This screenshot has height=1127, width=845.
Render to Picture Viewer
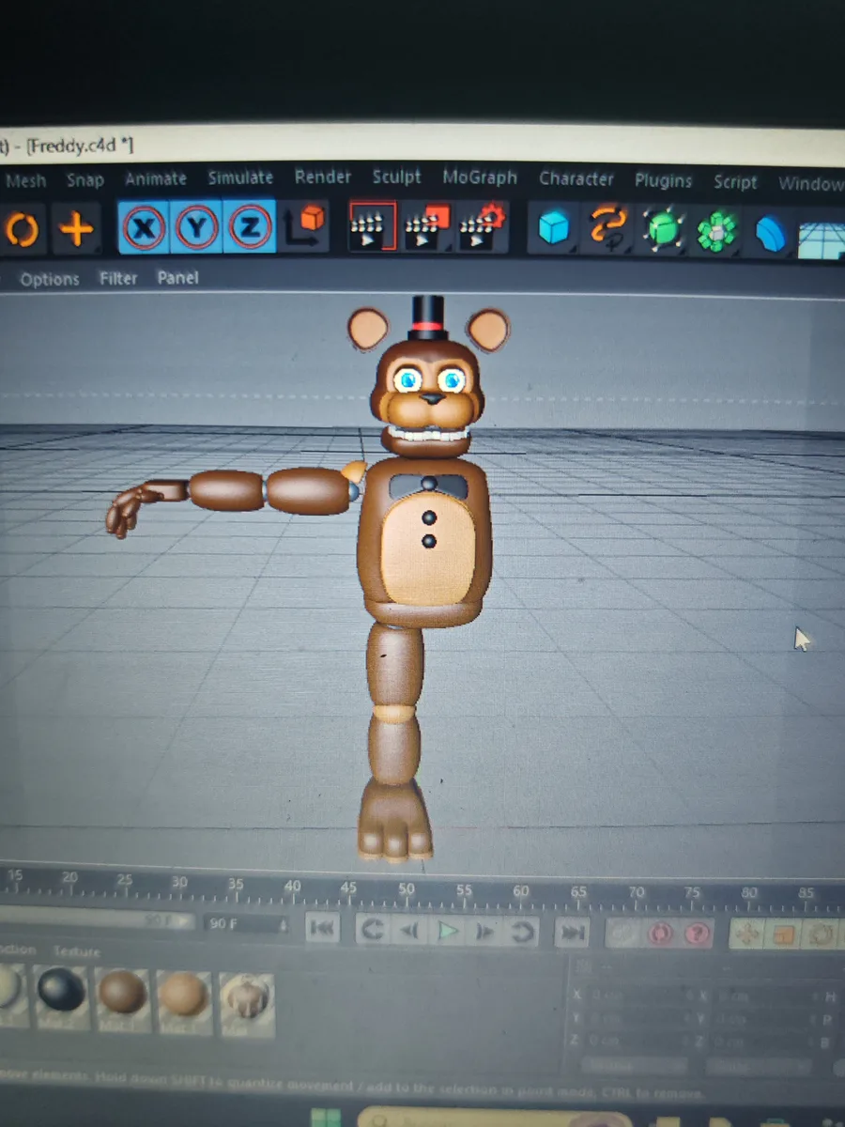coord(427,227)
